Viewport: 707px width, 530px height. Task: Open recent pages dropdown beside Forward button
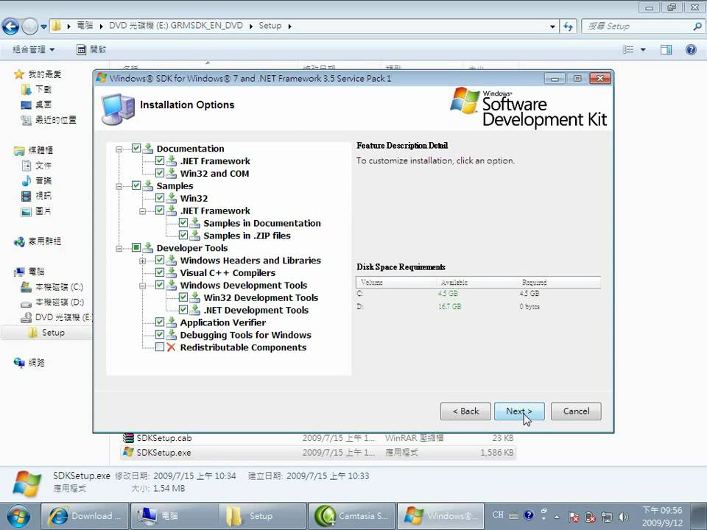[43, 26]
